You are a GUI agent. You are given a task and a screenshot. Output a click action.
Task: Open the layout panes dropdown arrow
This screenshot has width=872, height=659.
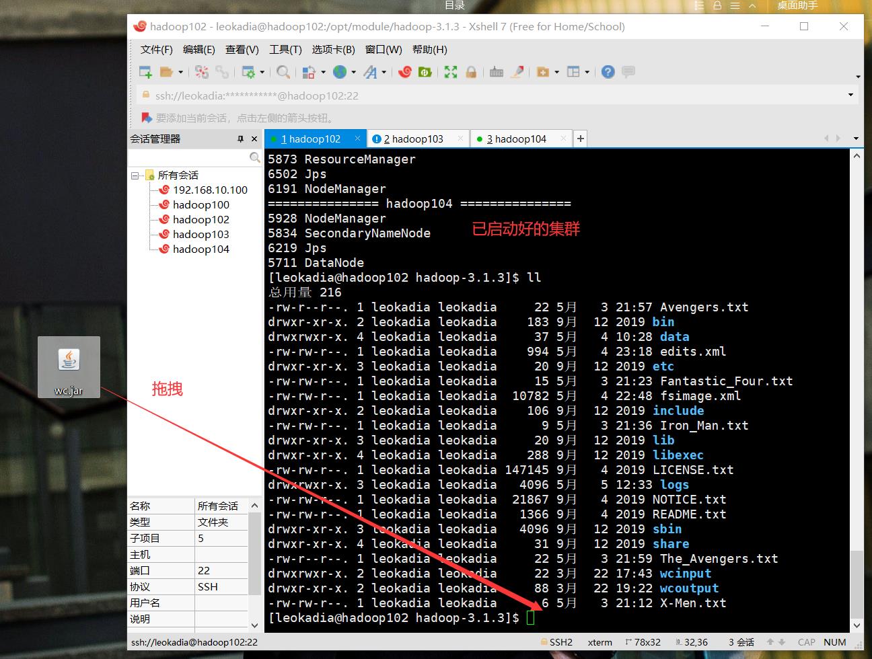coord(587,72)
